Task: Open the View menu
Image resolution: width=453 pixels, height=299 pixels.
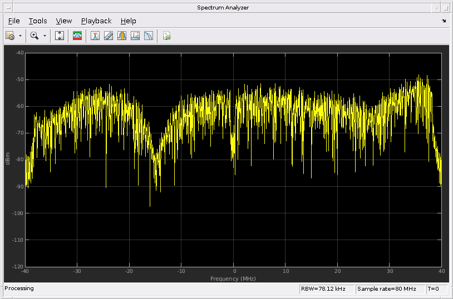Action: click(x=64, y=21)
